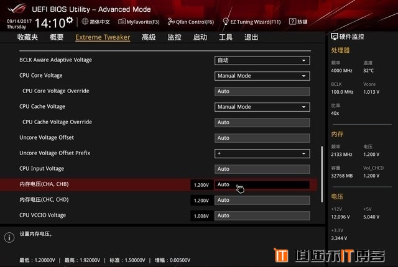Switch to the 概要 main tab

57,37
